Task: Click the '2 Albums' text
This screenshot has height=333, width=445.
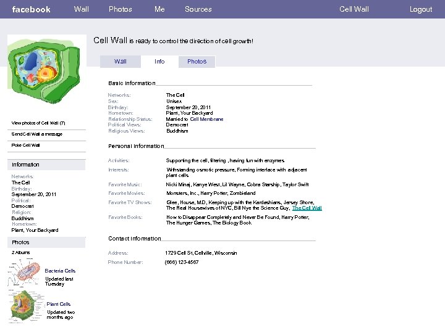Action: click(21, 252)
